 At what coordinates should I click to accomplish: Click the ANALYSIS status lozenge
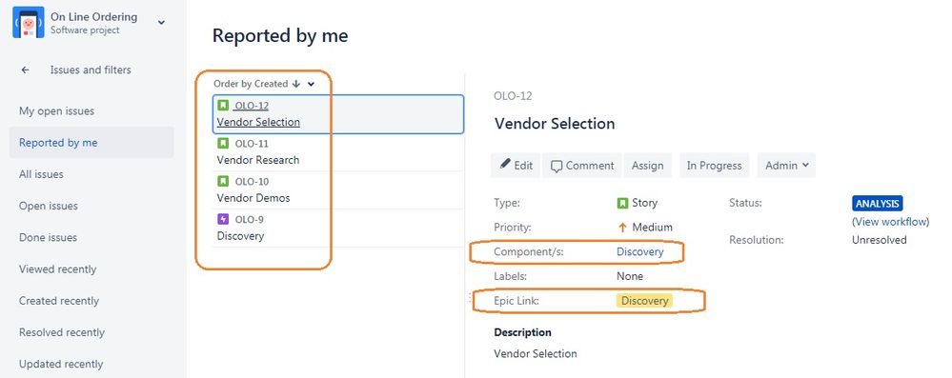(878, 204)
